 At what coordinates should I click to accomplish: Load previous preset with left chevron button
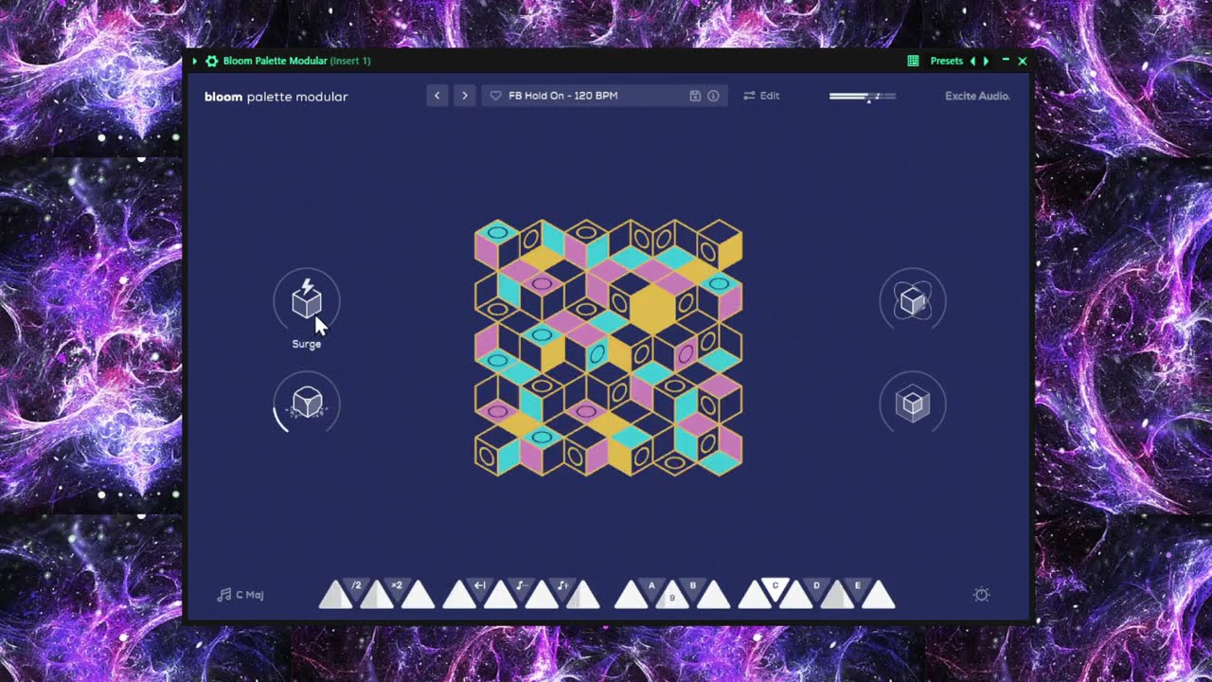[437, 96]
